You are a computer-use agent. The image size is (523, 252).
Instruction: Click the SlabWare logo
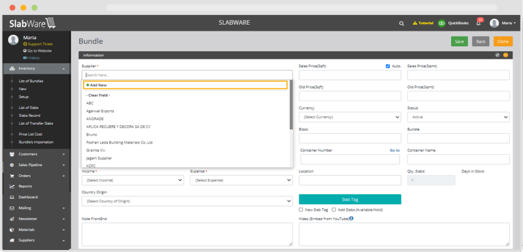tap(32, 24)
